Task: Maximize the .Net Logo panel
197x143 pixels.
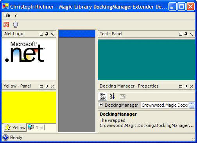Action: pyautogui.click(x=41, y=34)
